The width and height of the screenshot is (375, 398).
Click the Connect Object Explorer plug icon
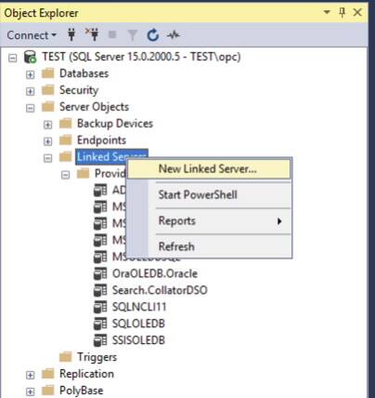point(71,34)
